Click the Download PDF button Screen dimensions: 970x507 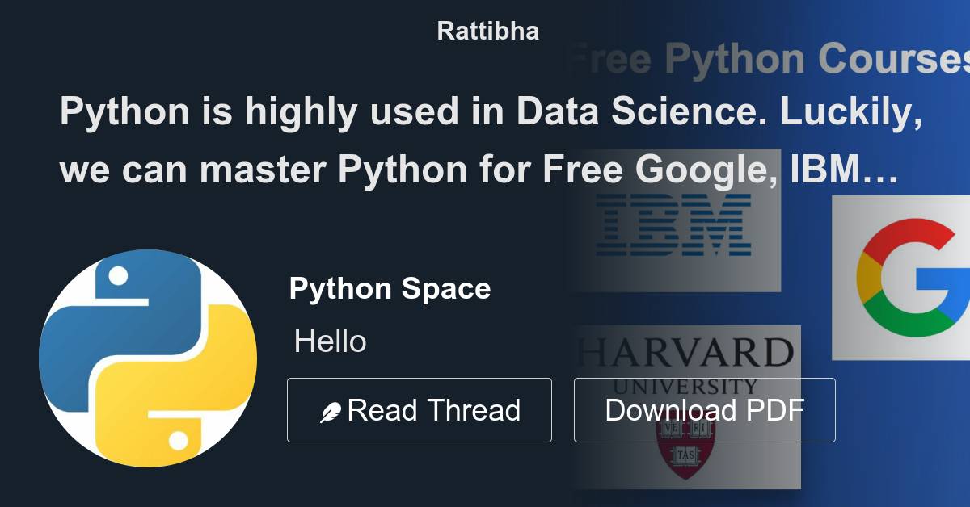click(704, 410)
